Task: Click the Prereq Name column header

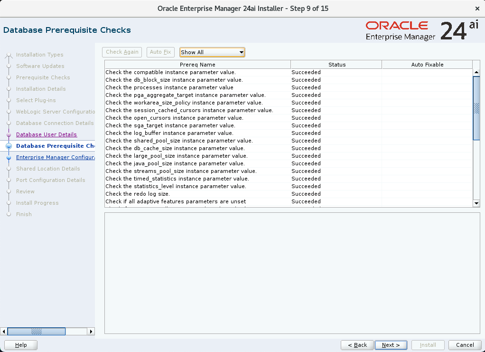Action: coord(197,65)
